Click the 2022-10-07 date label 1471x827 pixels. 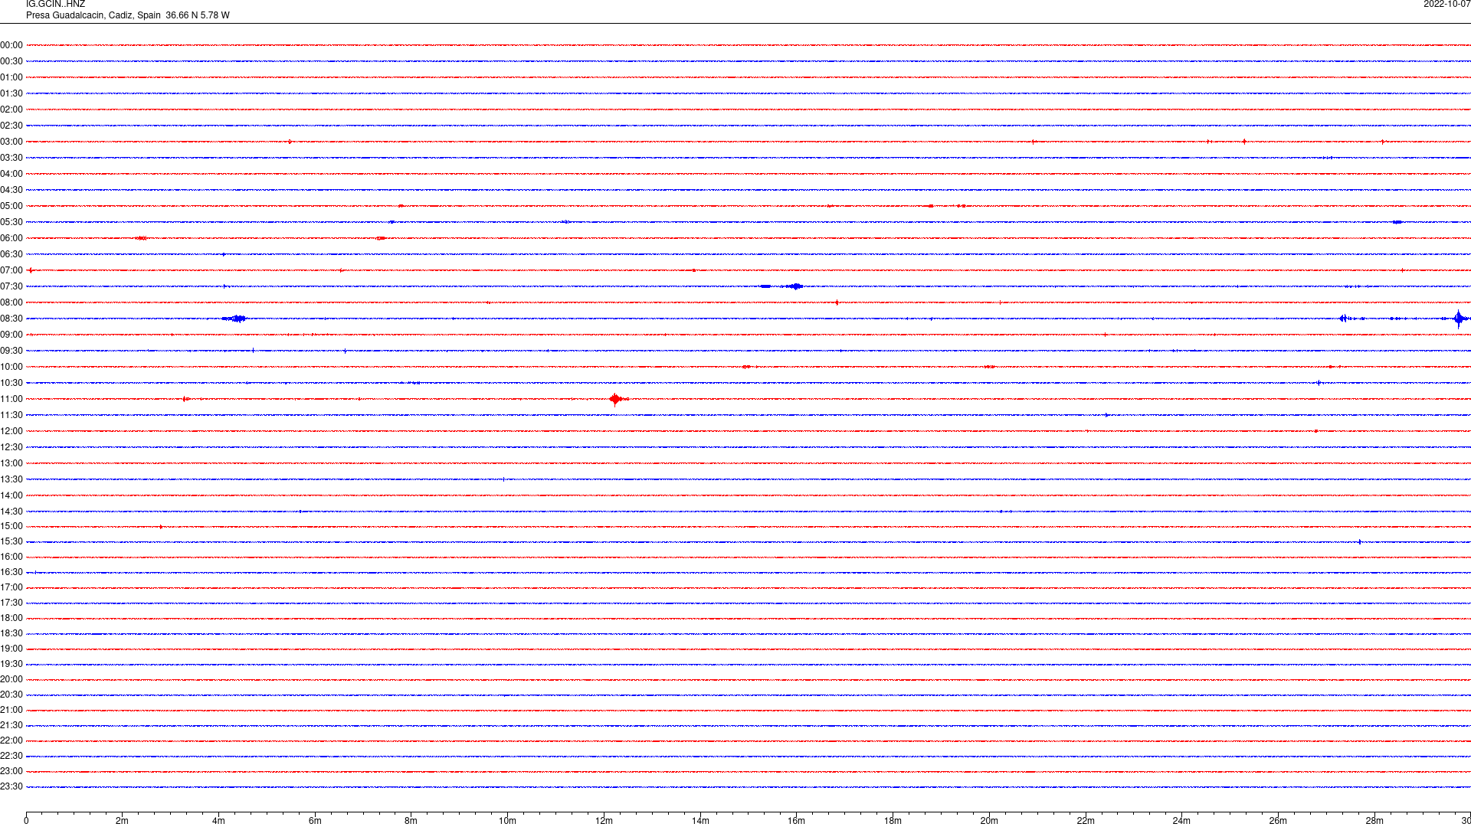(x=1446, y=5)
